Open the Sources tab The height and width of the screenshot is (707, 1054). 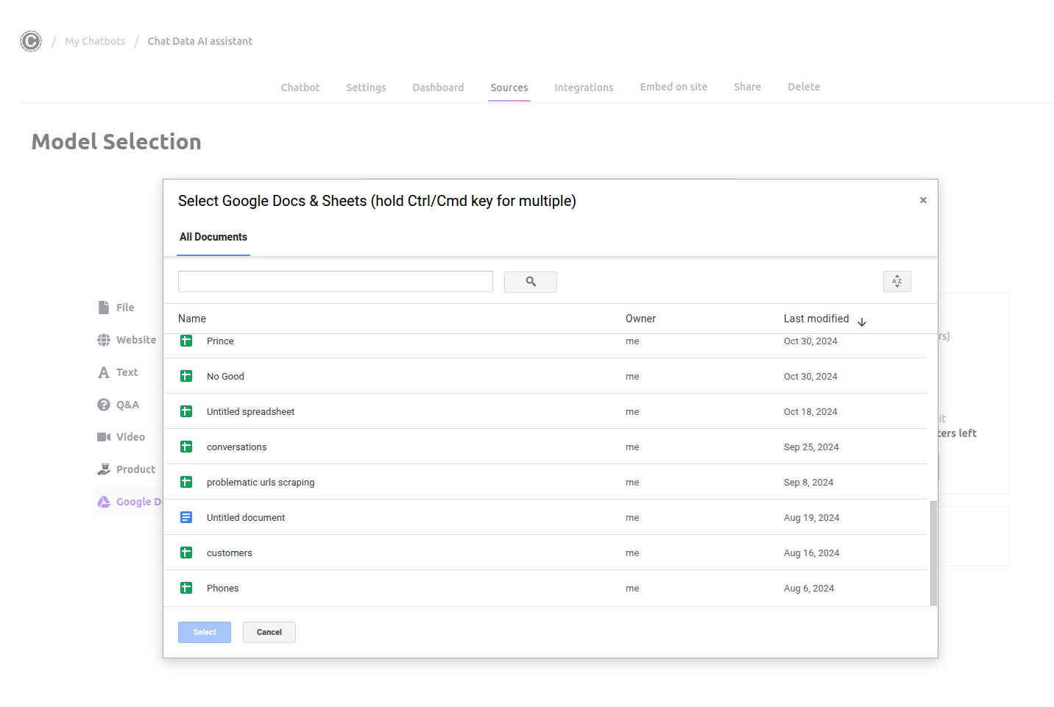point(509,87)
